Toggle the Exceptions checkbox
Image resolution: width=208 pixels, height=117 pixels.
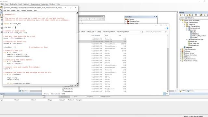pos(86,97)
